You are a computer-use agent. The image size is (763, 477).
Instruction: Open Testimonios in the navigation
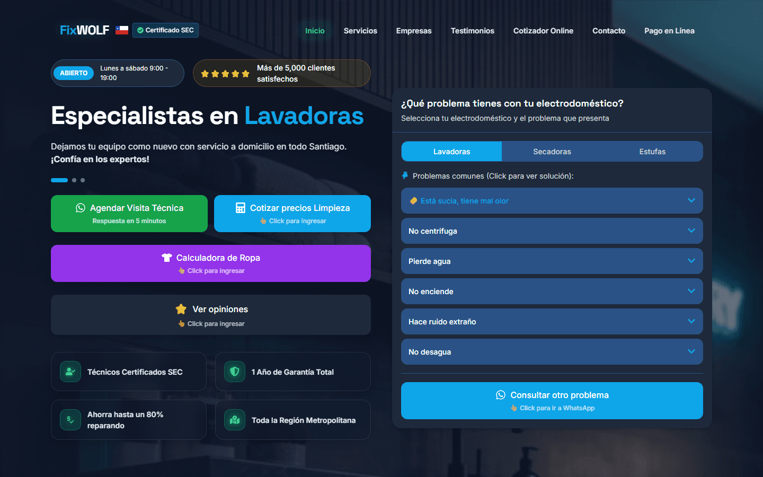(x=473, y=31)
